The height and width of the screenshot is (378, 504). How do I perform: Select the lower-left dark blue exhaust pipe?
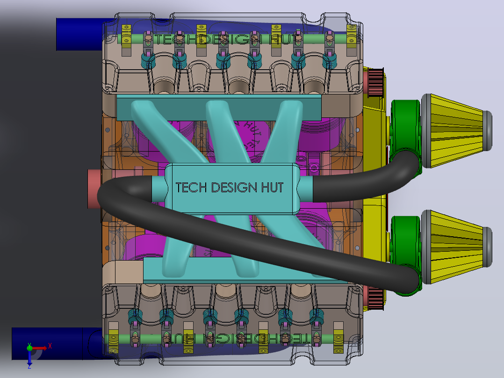(x=57, y=343)
